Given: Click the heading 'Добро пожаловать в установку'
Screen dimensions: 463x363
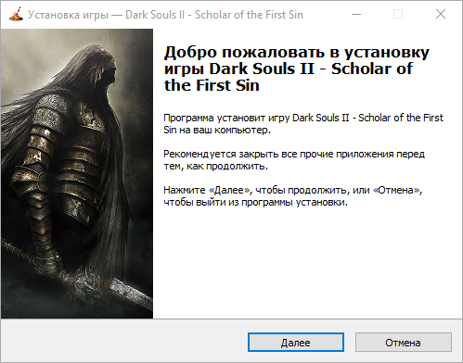Looking at the screenshot, I should (297, 53).
